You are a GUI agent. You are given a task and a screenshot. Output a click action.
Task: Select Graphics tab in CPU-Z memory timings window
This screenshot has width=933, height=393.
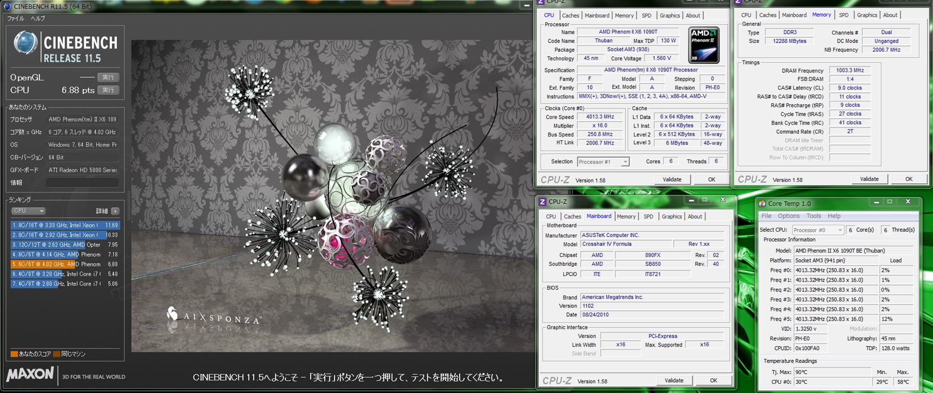click(867, 15)
